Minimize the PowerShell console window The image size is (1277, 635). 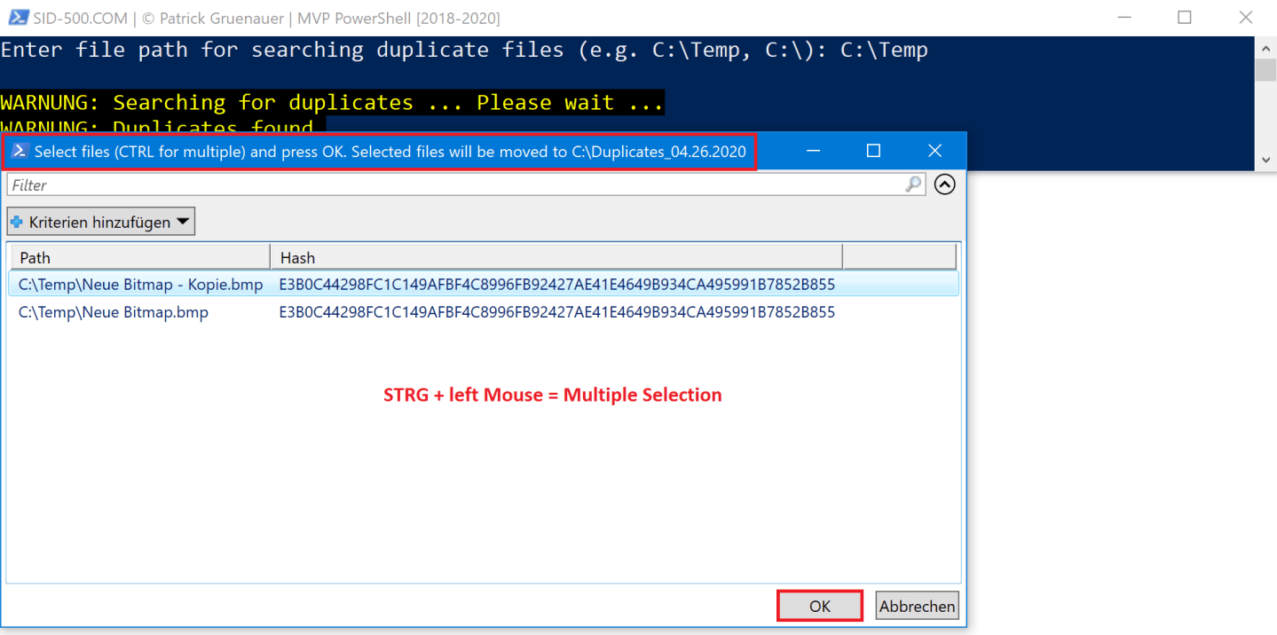click(x=1123, y=18)
